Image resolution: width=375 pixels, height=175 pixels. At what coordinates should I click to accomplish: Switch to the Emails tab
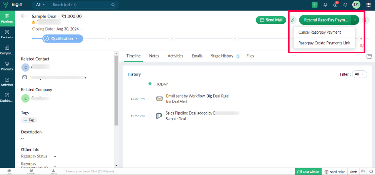pyautogui.click(x=197, y=56)
